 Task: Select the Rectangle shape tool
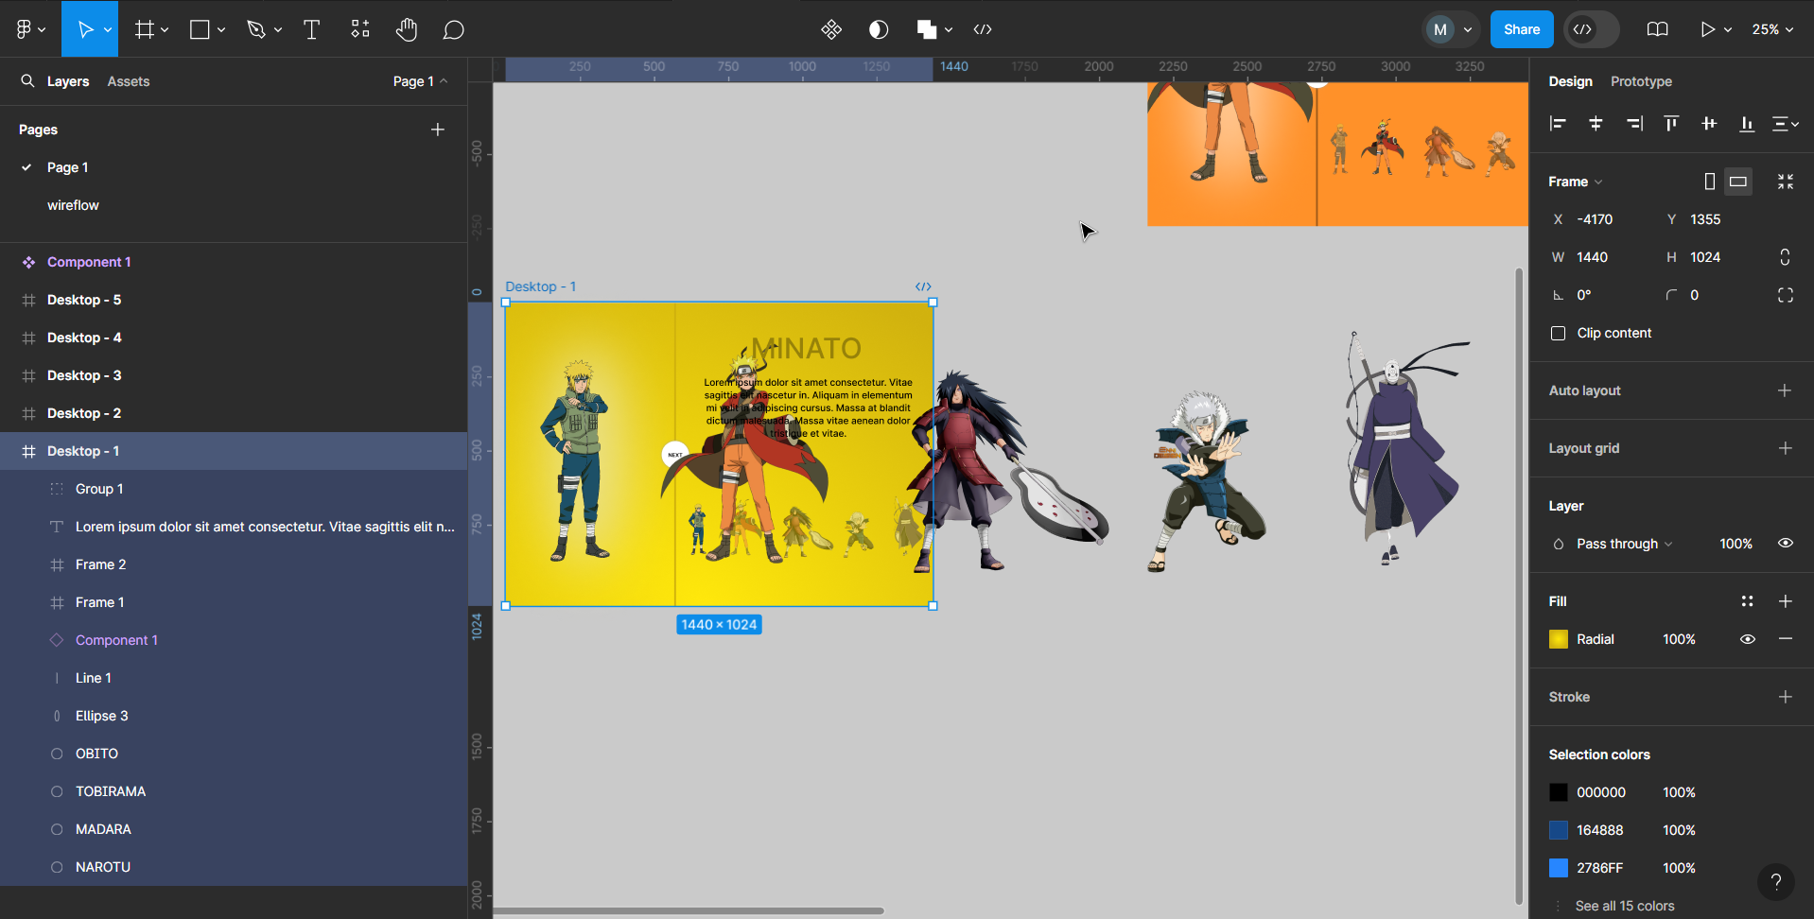[x=200, y=29]
